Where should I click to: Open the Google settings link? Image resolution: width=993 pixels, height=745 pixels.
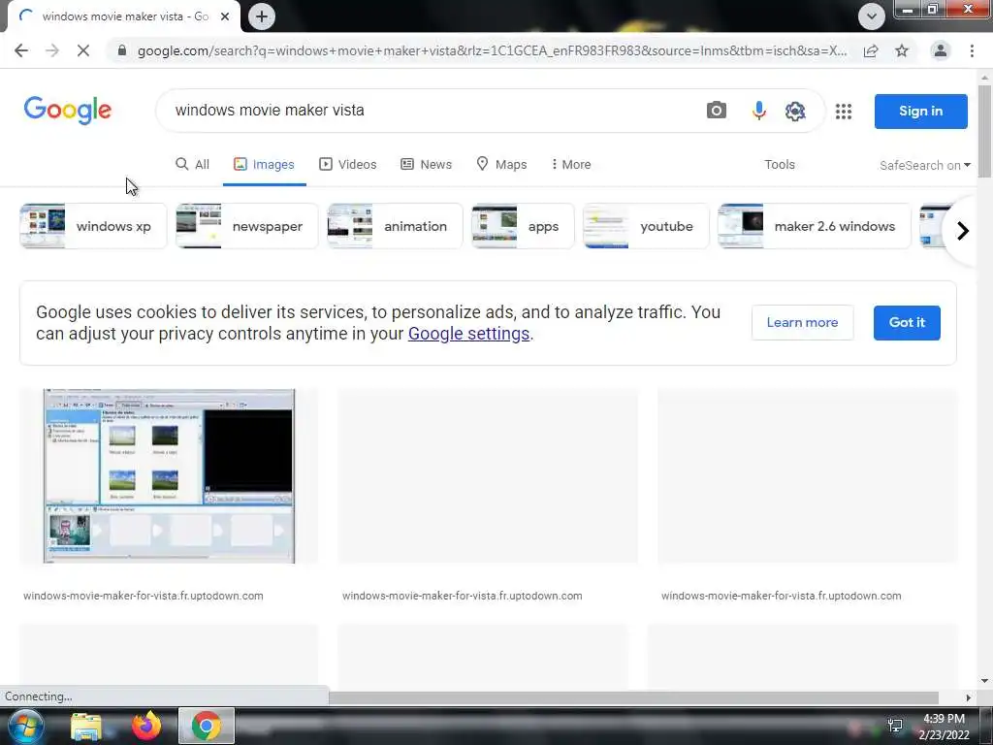pos(468,334)
